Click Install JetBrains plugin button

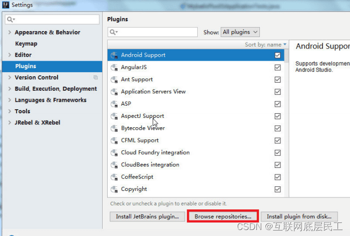click(x=147, y=216)
